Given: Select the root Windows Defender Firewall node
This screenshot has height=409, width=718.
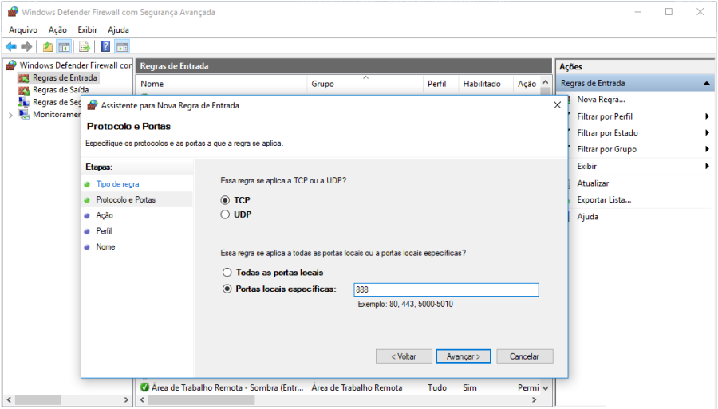Looking at the screenshot, I should point(76,65).
